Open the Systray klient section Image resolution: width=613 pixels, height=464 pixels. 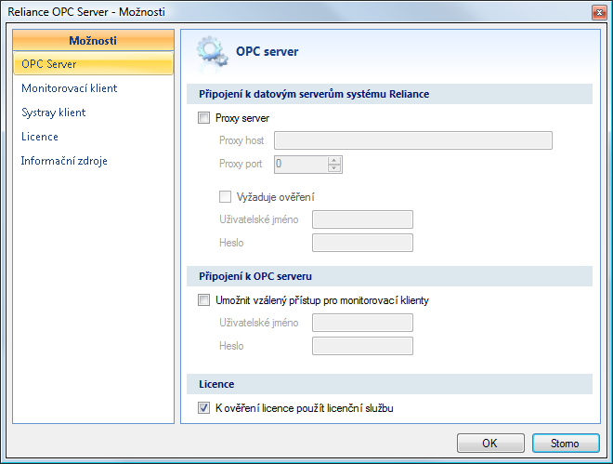point(54,113)
